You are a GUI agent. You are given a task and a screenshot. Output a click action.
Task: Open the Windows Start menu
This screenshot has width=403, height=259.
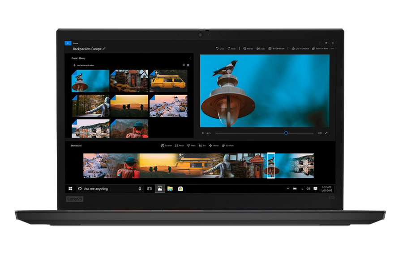coord(70,189)
